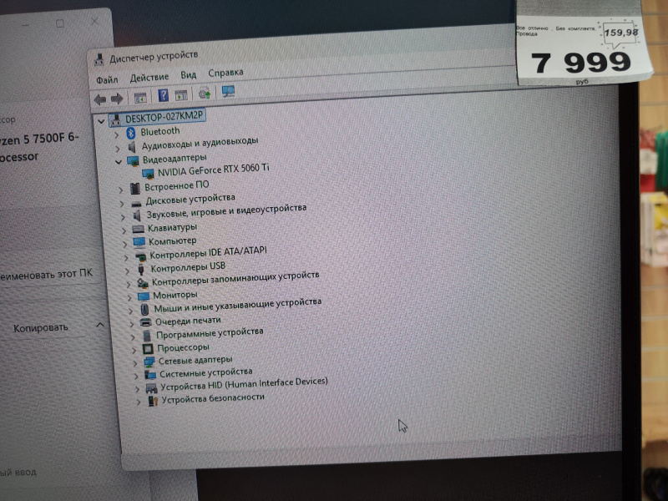This screenshot has height=501, width=668.
Task: Select the DESKTOP-027KM2P computer name
Action: pos(164,117)
